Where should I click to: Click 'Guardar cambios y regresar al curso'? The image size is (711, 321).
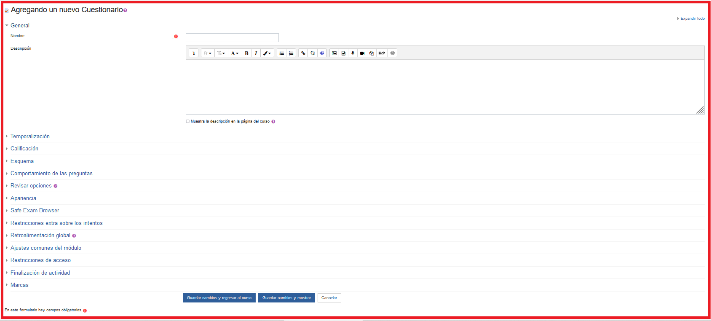219,298
